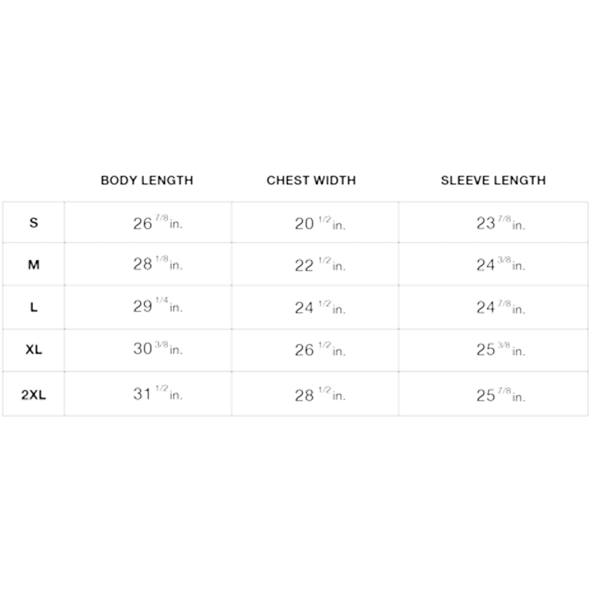Screen dimensions: 591x591
Task: Click the 25 7/8 in. sleeve length cell
Action: coord(493,394)
